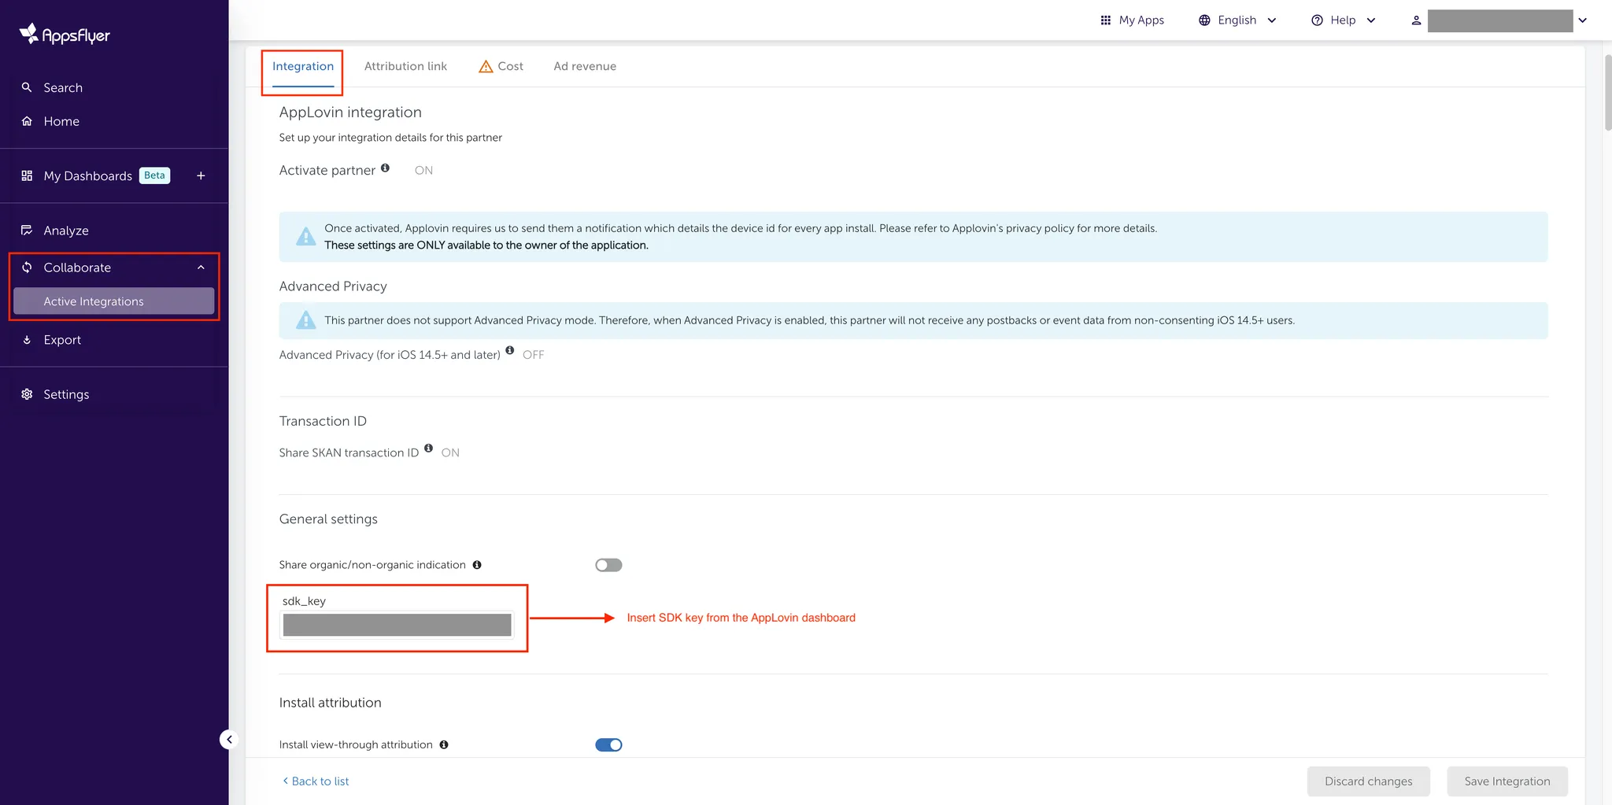Screen dimensions: 1612x805
Task: Click info icon beside Share organic/non-organic indication
Action: point(477,565)
